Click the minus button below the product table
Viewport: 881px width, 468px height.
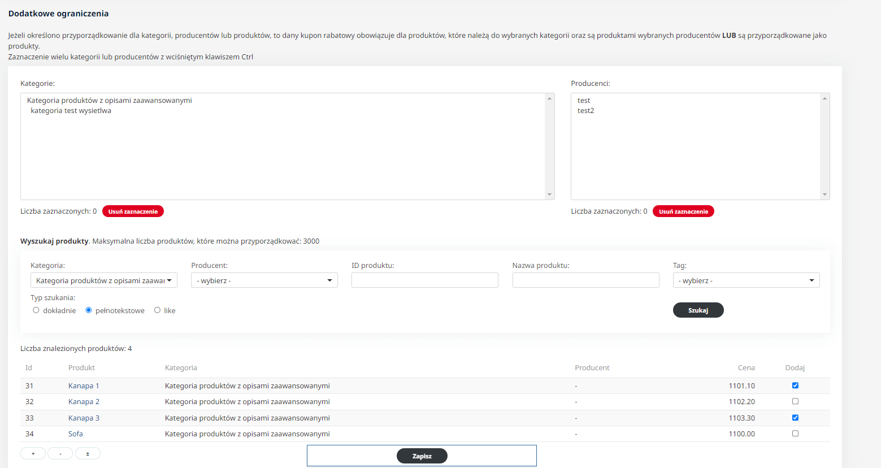pyautogui.click(x=60, y=453)
